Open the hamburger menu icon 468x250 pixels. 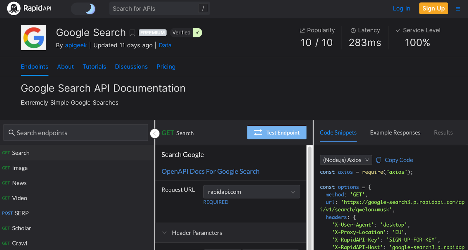[458, 9]
